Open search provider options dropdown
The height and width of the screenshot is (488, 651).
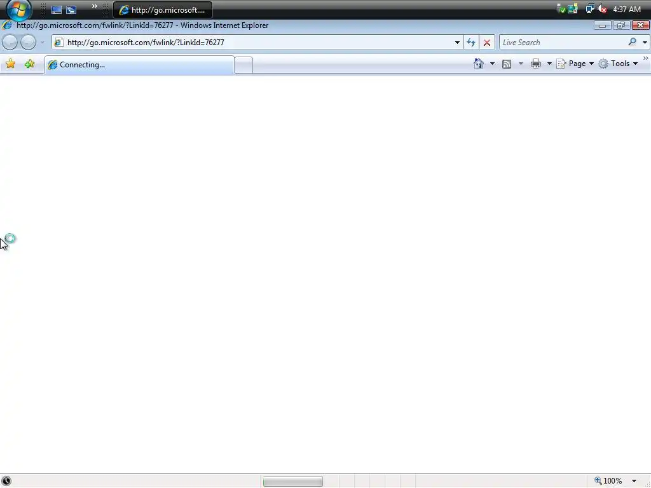(645, 43)
